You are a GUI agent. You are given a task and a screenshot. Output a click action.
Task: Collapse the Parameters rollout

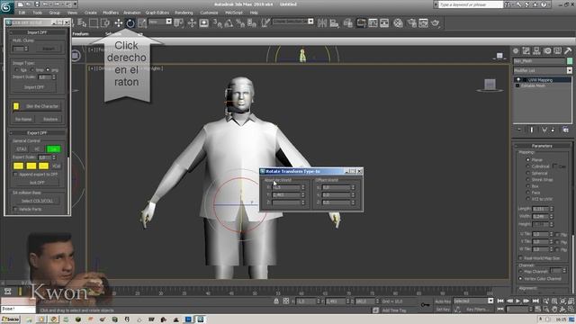[542, 146]
